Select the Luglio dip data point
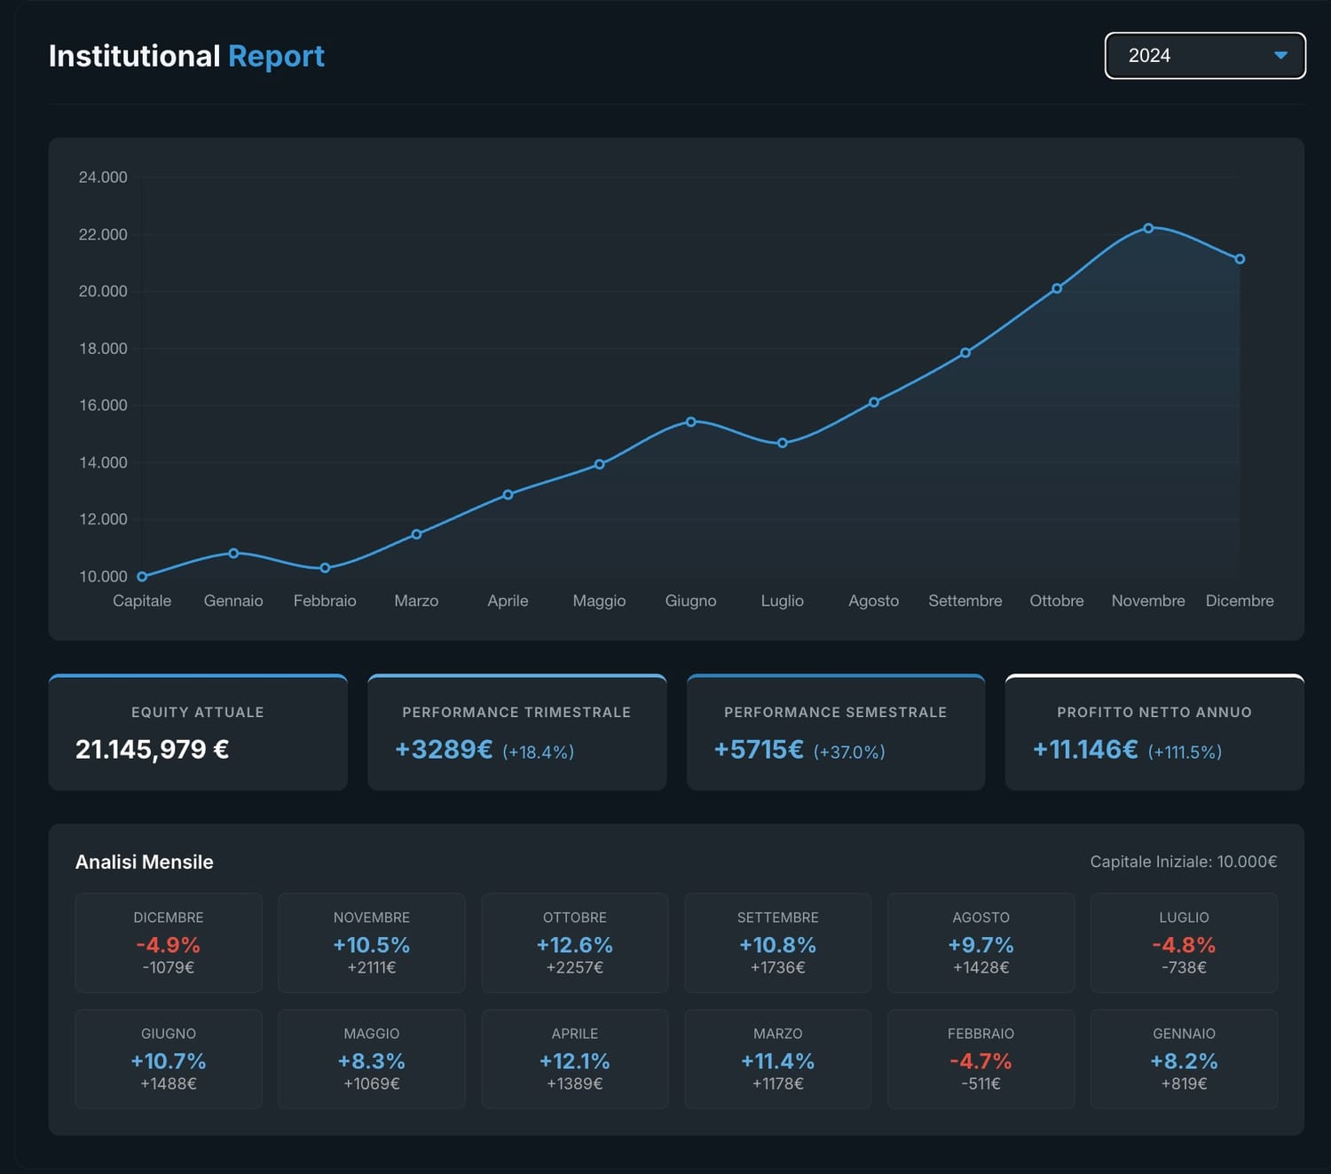Image resolution: width=1331 pixels, height=1174 pixels. pos(782,443)
